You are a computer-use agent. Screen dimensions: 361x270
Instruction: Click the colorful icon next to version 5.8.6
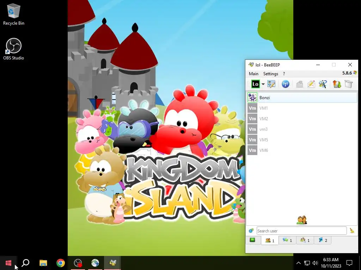pyautogui.click(x=355, y=73)
